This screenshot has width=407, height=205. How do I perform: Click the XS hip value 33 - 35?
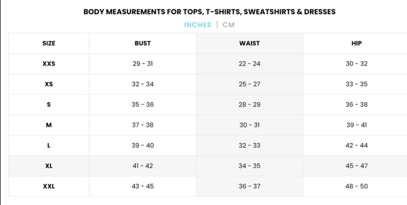point(357,84)
